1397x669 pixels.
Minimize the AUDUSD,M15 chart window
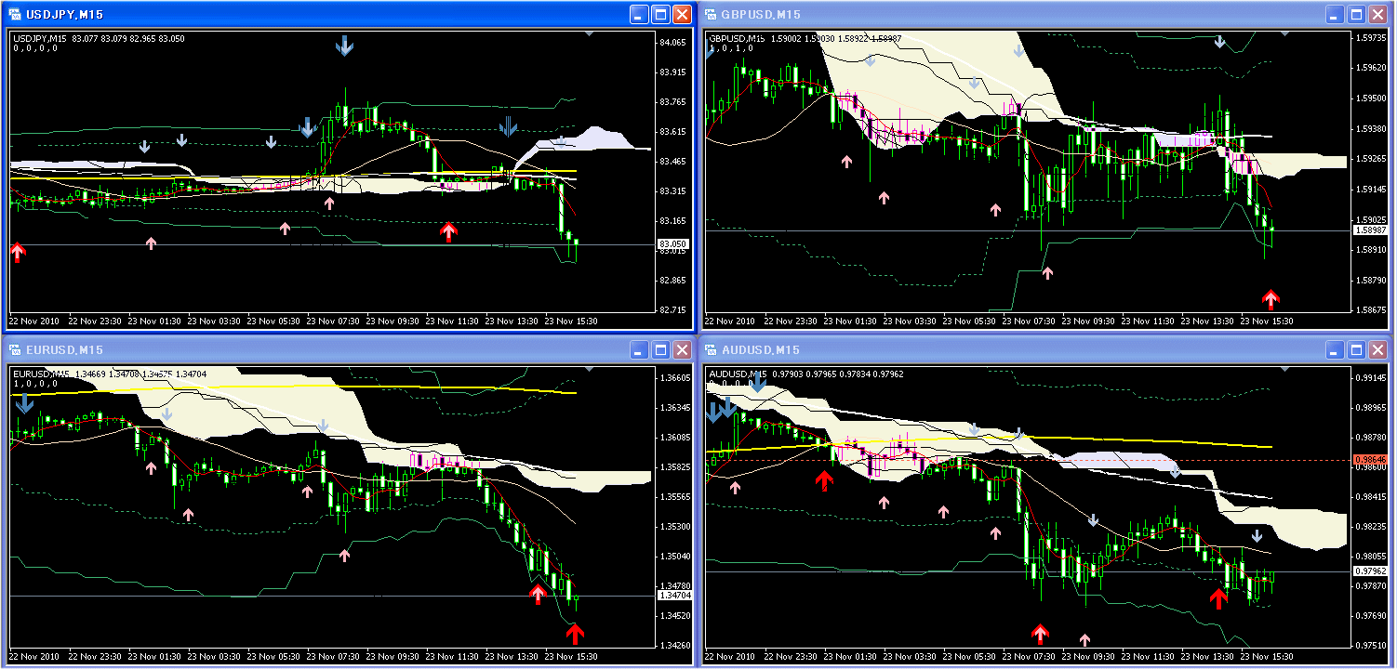coord(1335,349)
